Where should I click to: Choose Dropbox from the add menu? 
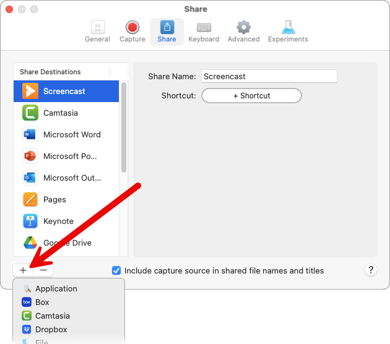[x=51, y=330]
